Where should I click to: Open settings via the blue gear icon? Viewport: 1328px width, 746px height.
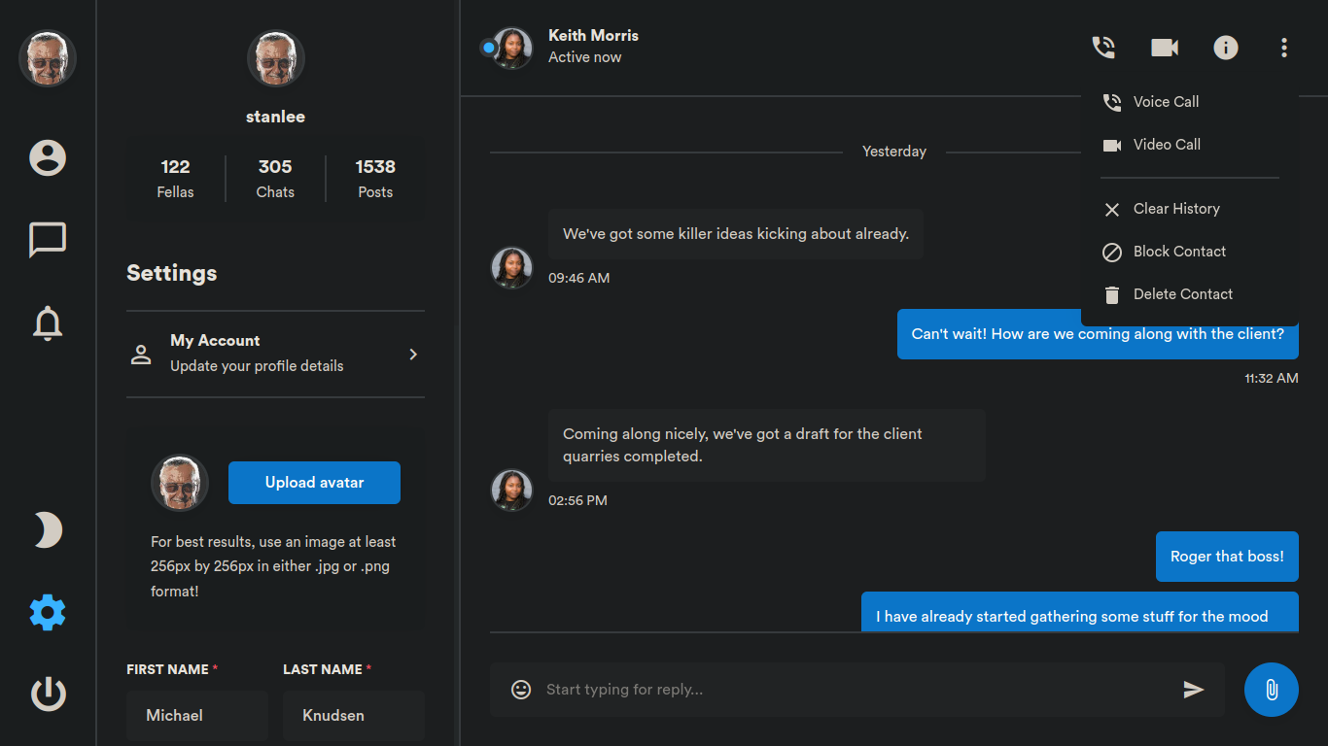48,613
